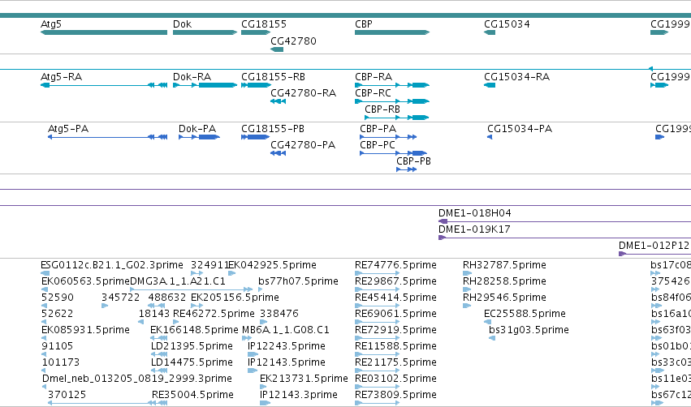Click the RE74776.5prime EST label

395,265
